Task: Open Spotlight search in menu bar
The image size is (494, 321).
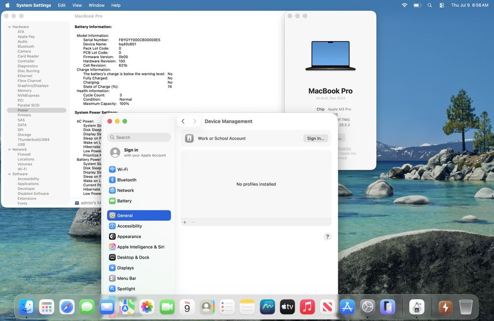Action: coord(429,5)
